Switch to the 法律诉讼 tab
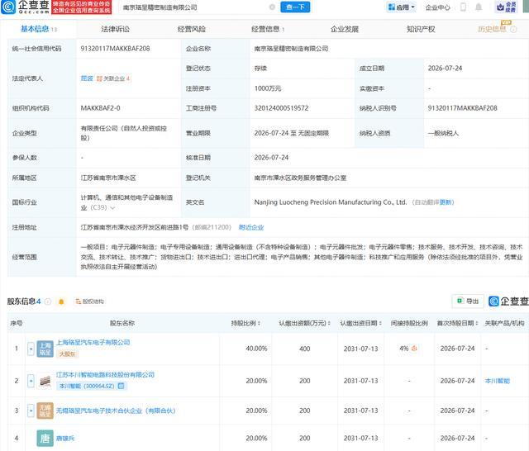The width and height of the screenshot is (529, 451). click(116, 30)
